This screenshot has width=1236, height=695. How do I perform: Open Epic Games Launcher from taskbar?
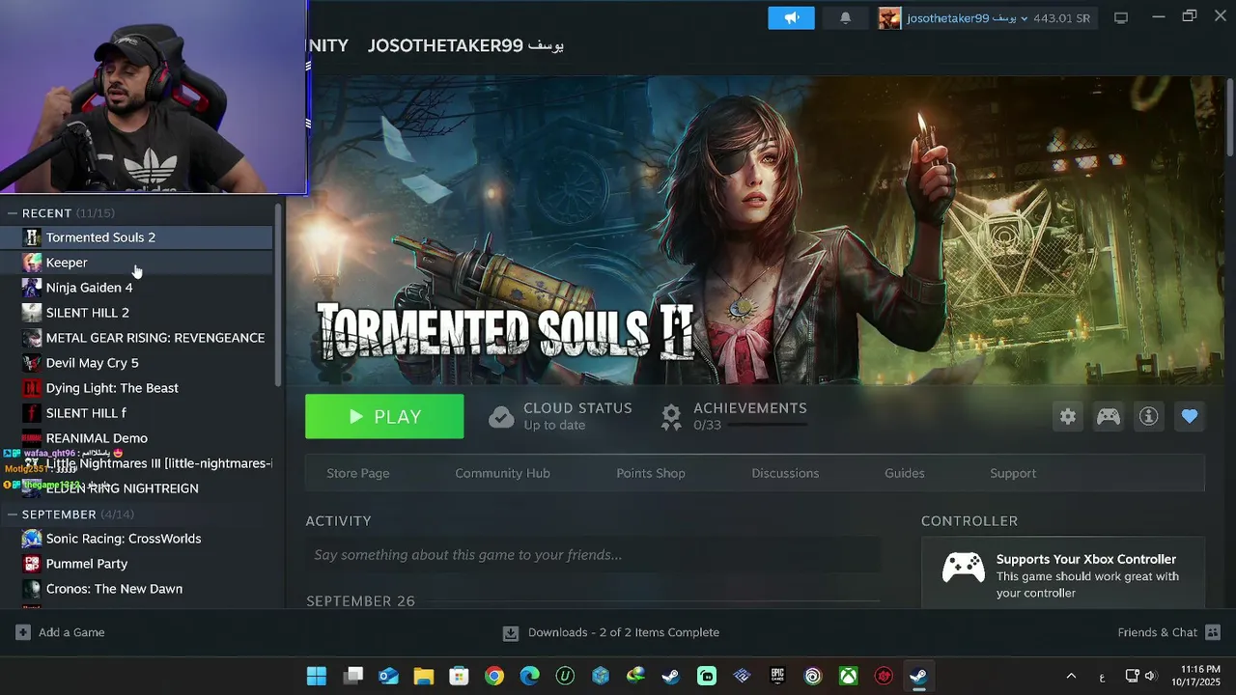click(777, 676)
